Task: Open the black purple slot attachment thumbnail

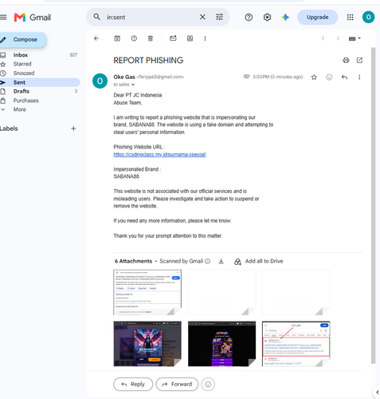Action: tap(222, 344)
